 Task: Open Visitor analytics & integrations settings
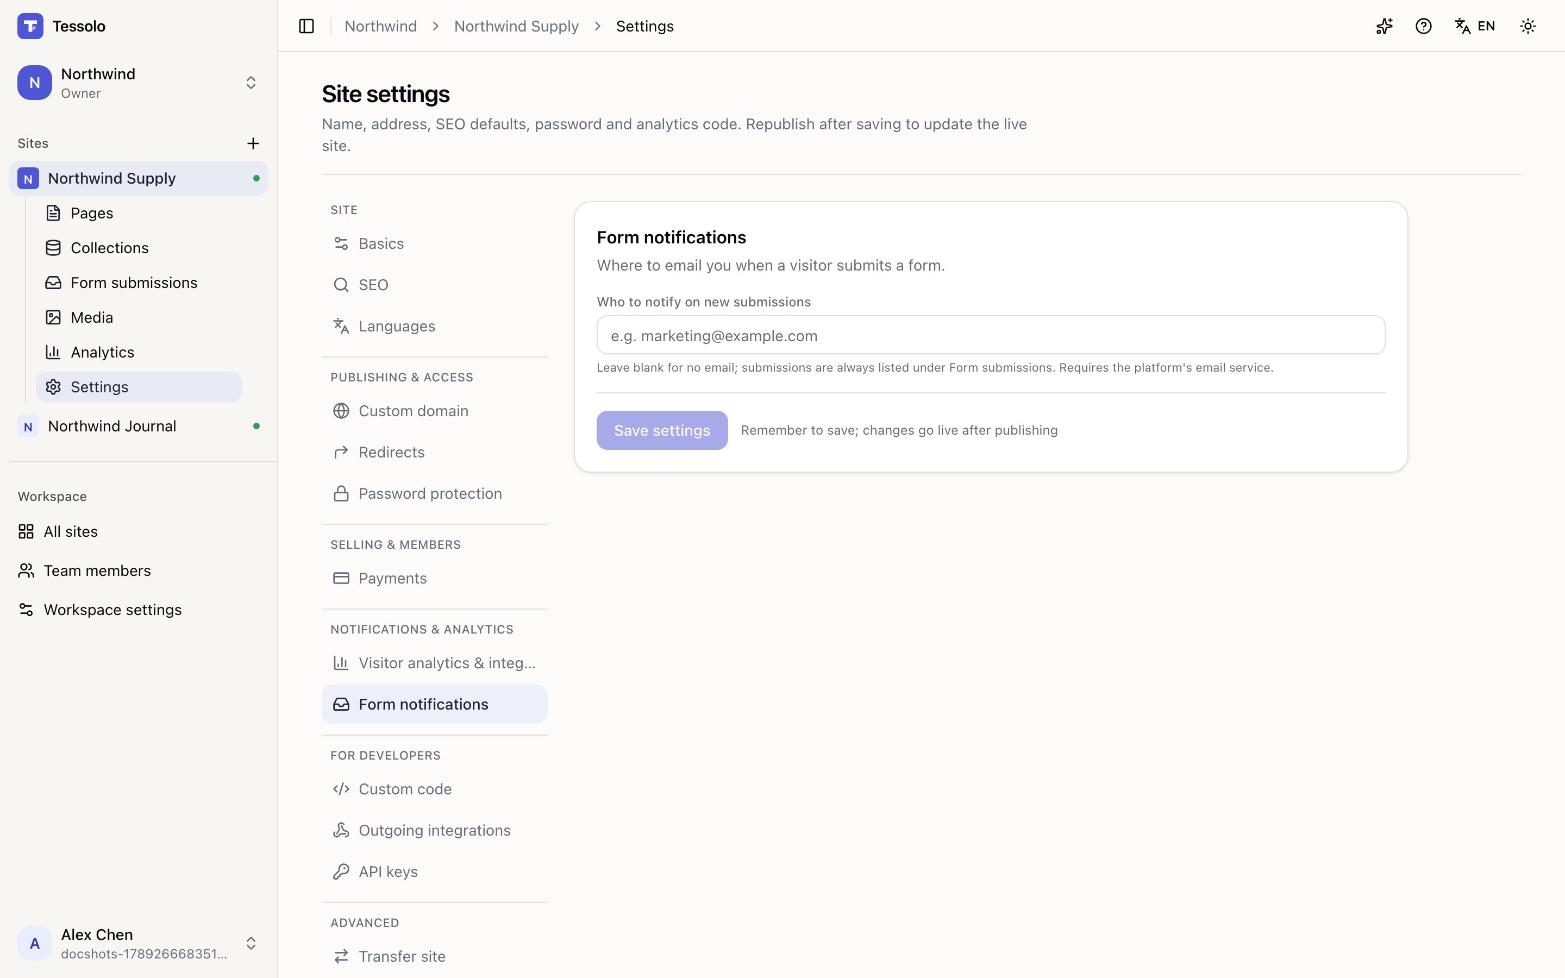pyautogui.click(x=435, y=663)
